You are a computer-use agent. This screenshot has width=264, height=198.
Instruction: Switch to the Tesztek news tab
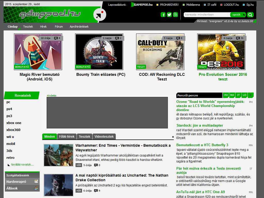[85, 137]
